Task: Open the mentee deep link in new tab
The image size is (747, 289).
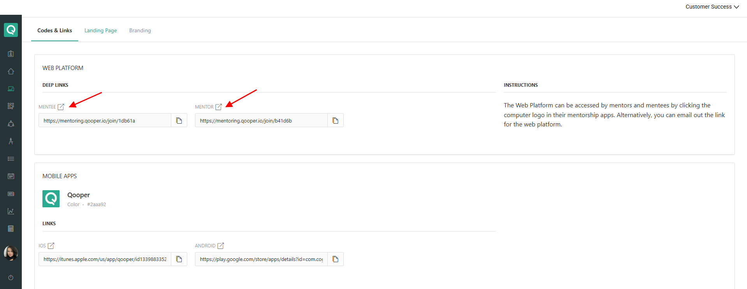Action: pyautogui.click(x=61, y=107)
